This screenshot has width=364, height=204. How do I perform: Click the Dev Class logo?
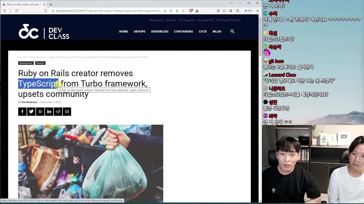44,32
